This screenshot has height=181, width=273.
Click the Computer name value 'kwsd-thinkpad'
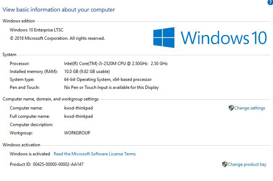tap(78, 108)
